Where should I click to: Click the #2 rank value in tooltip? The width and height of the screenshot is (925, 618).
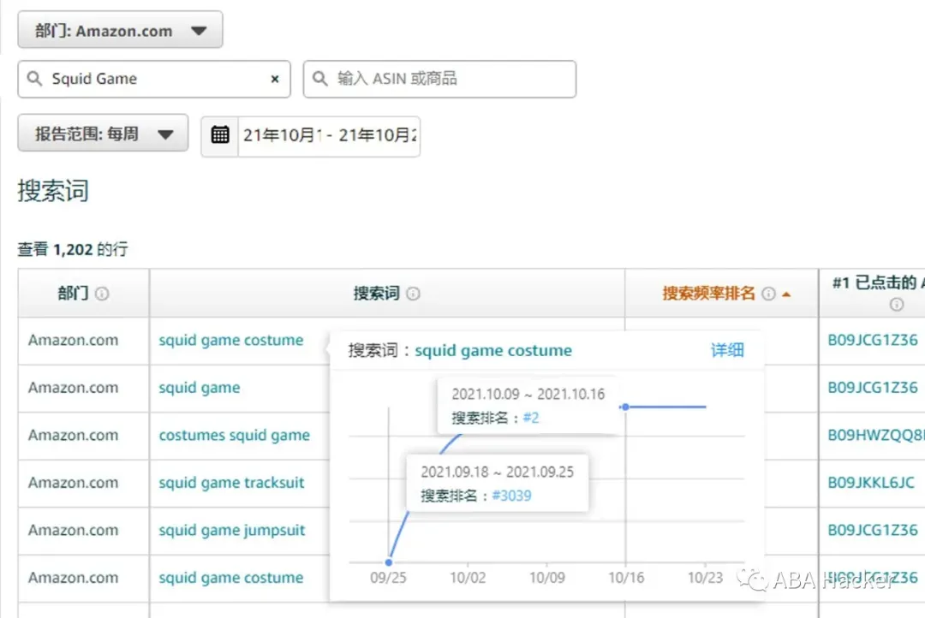[x=531, y=418]
